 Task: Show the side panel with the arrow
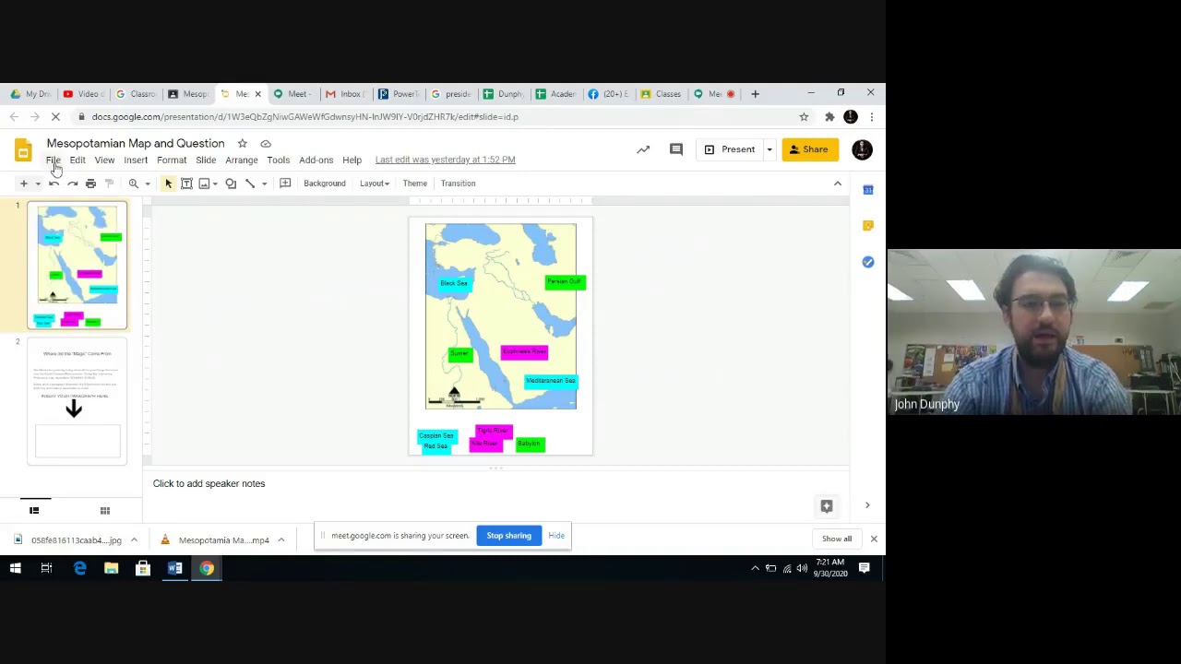[x=867, y=505]
